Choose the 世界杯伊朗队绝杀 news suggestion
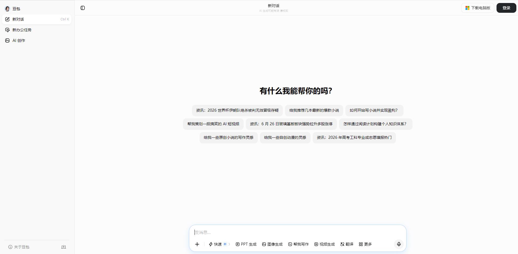This screenshot has width=518, height=254. [237, 110]
